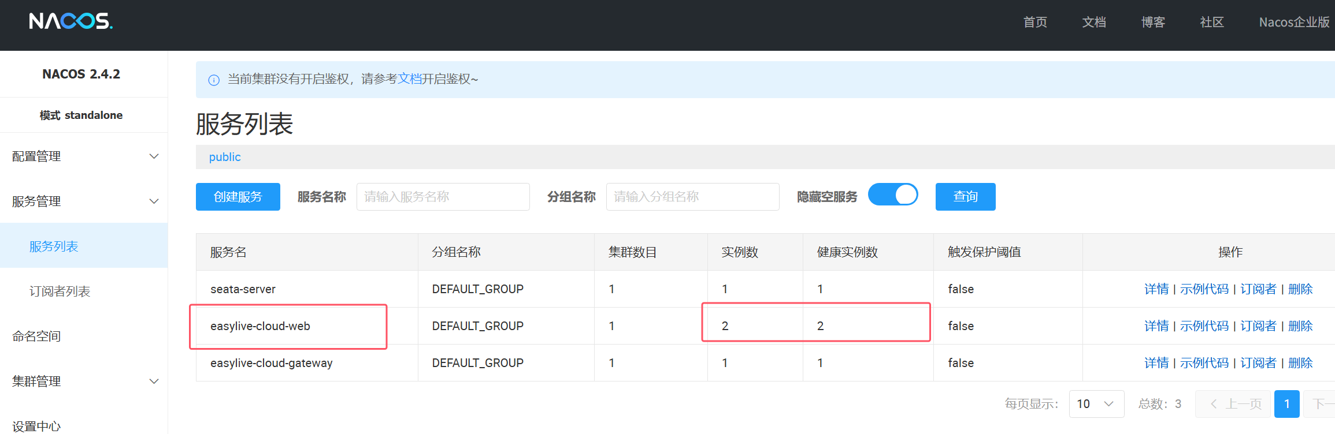Click the 模式 standalone label

point(81,115)
